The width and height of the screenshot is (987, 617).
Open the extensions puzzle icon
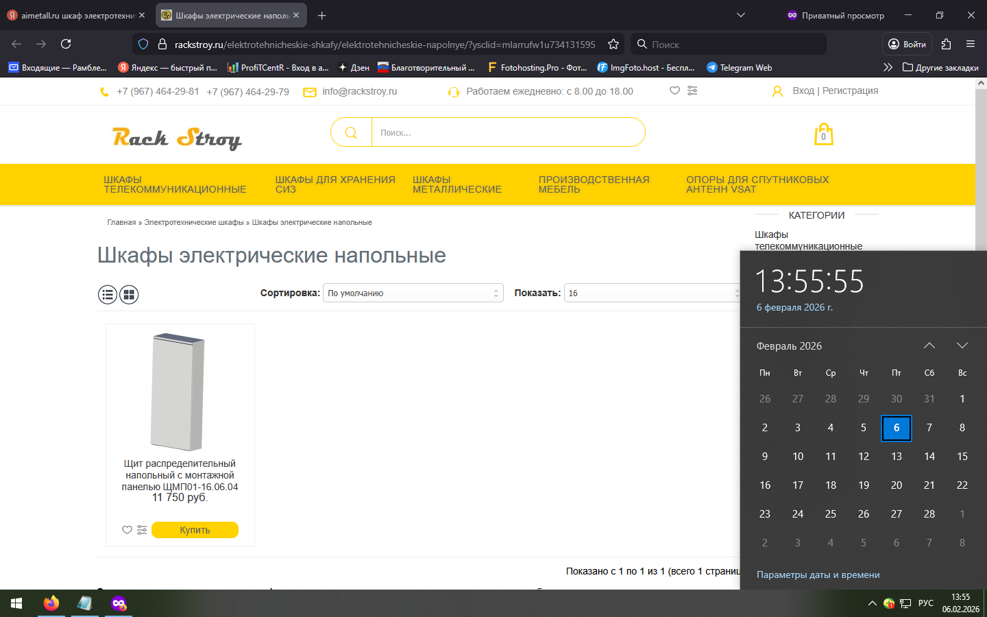tap(947, 44)
